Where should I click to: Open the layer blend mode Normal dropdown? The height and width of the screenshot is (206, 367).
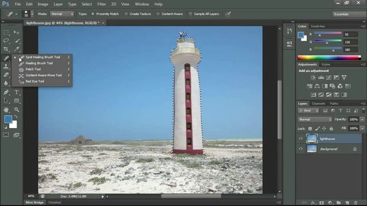[315, 120]
